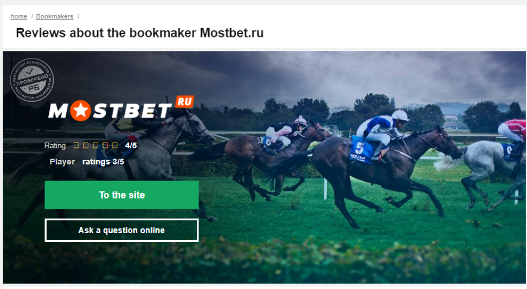
Task: Select the fourth rating star square
Action: [x=105, y=145]
